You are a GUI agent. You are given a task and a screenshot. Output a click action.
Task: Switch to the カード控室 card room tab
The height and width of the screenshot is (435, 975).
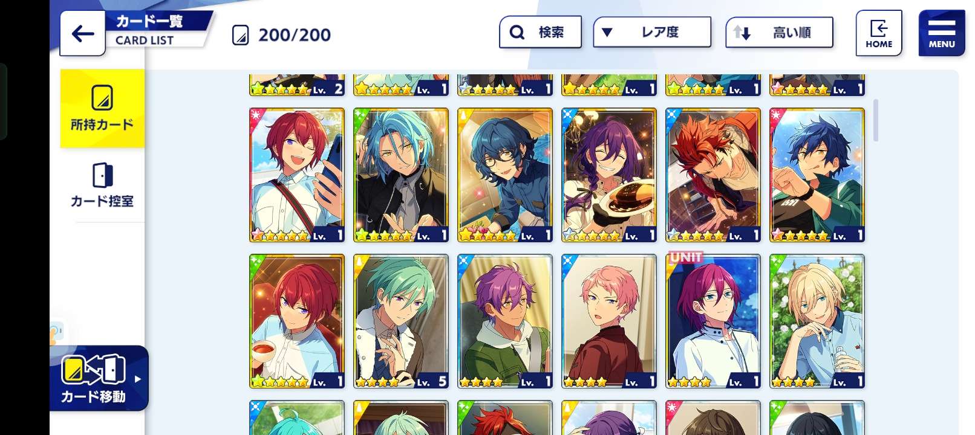tap(102, 185)
